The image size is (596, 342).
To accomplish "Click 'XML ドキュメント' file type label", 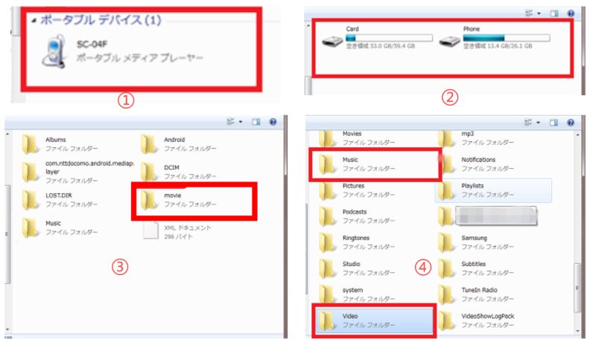I will pyautogui.click(x=188, y=228).
